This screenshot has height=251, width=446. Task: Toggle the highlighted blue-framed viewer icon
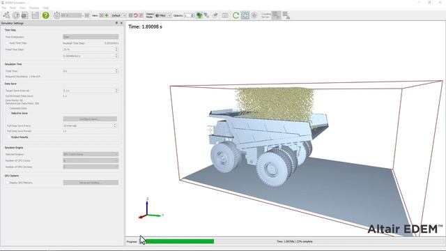tap(245, 15)
